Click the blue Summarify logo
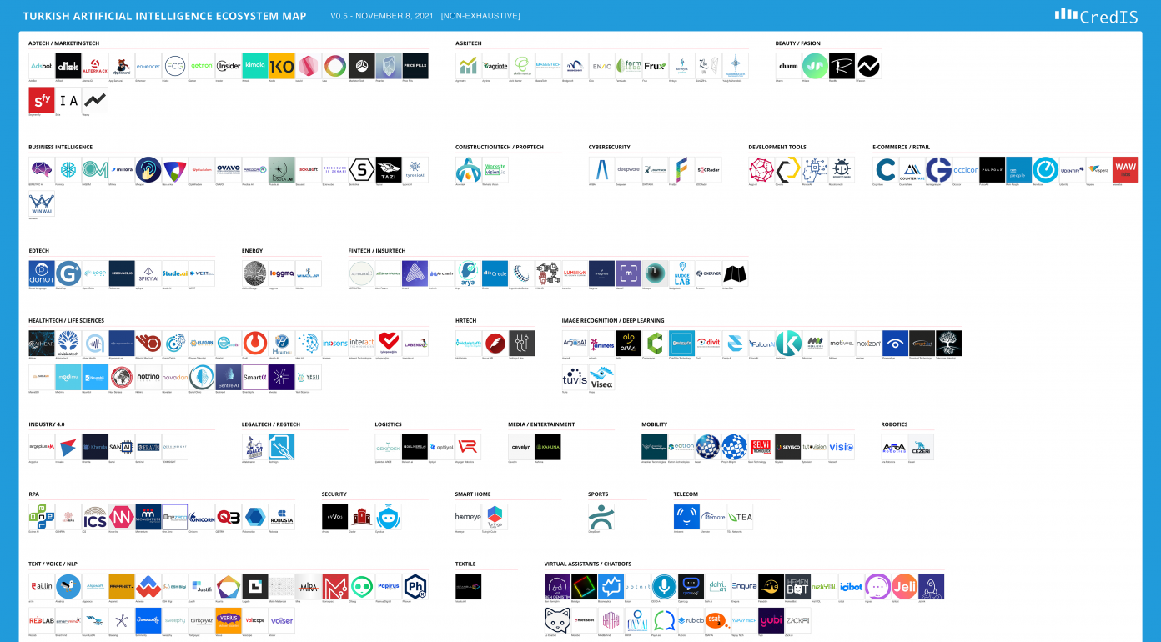Viewport: 1161px width, 642px height. point(148,620)
